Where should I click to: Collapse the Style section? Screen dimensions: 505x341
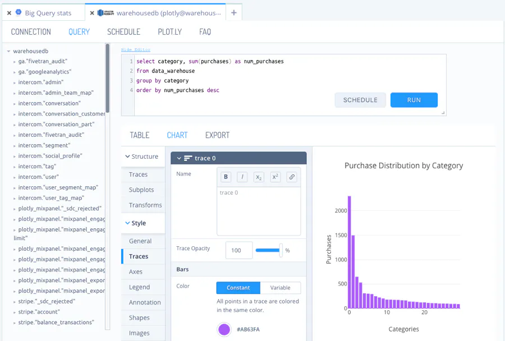tap(126, 223)
